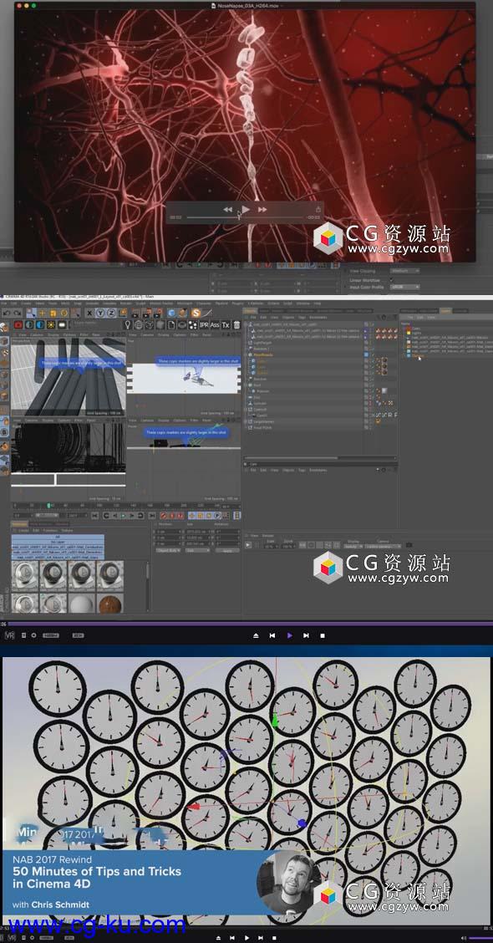The height and width of the screenshot is (943, 493).
Task: Collapse the PlaneModels group
Action: pyautogui.click(x=246, y=354)
